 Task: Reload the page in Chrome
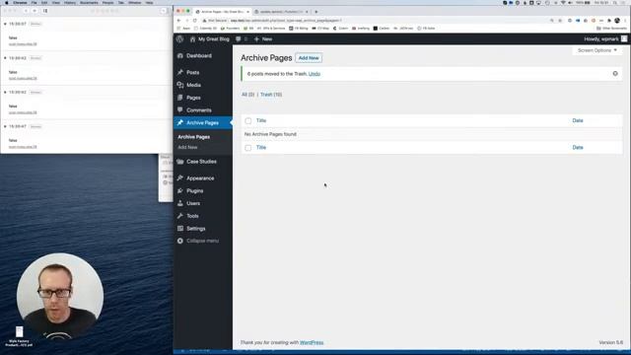[x=195, y=20]
